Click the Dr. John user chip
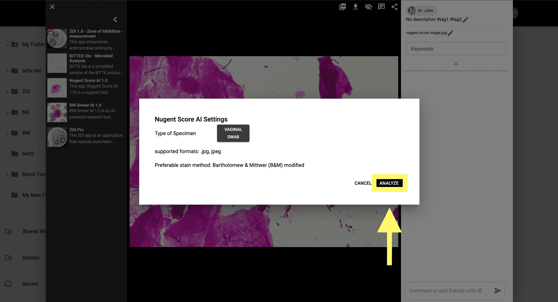The image size is (558, 302). [x=421, y=11]
